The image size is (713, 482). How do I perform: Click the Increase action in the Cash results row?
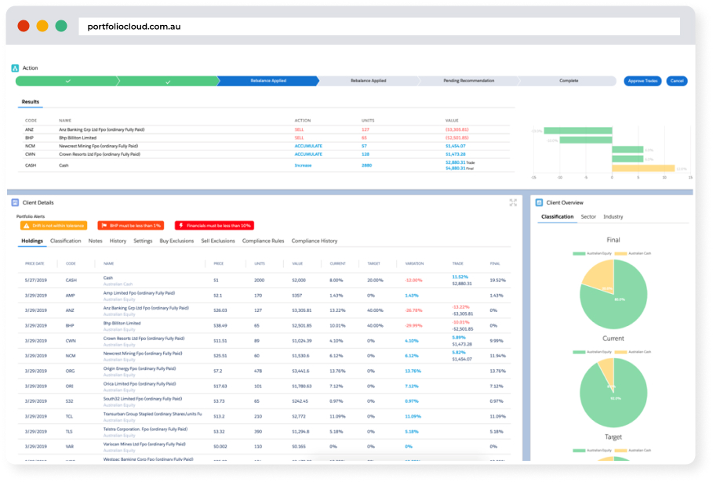tap(303, 165)
